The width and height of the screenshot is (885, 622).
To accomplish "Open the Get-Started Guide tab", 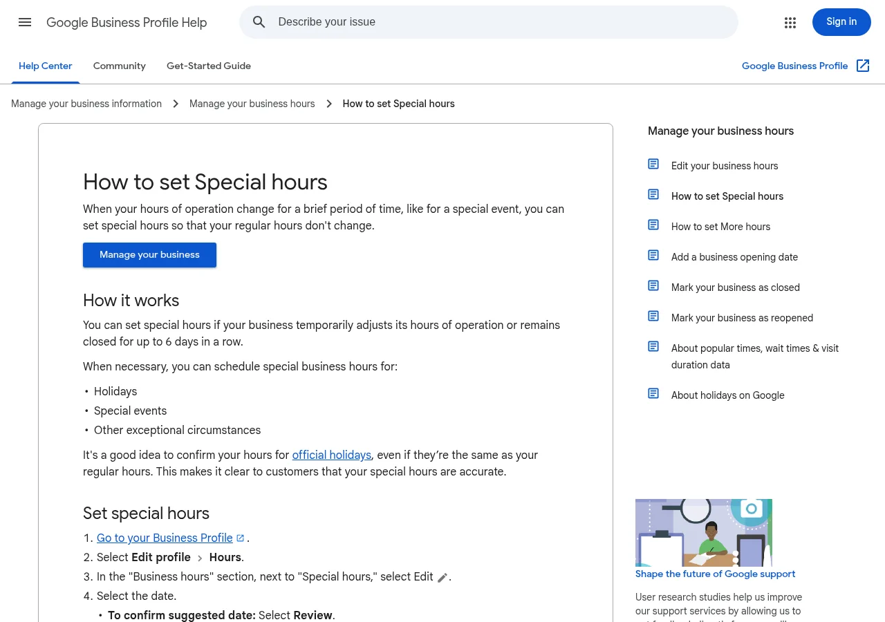I will [209, 66].
